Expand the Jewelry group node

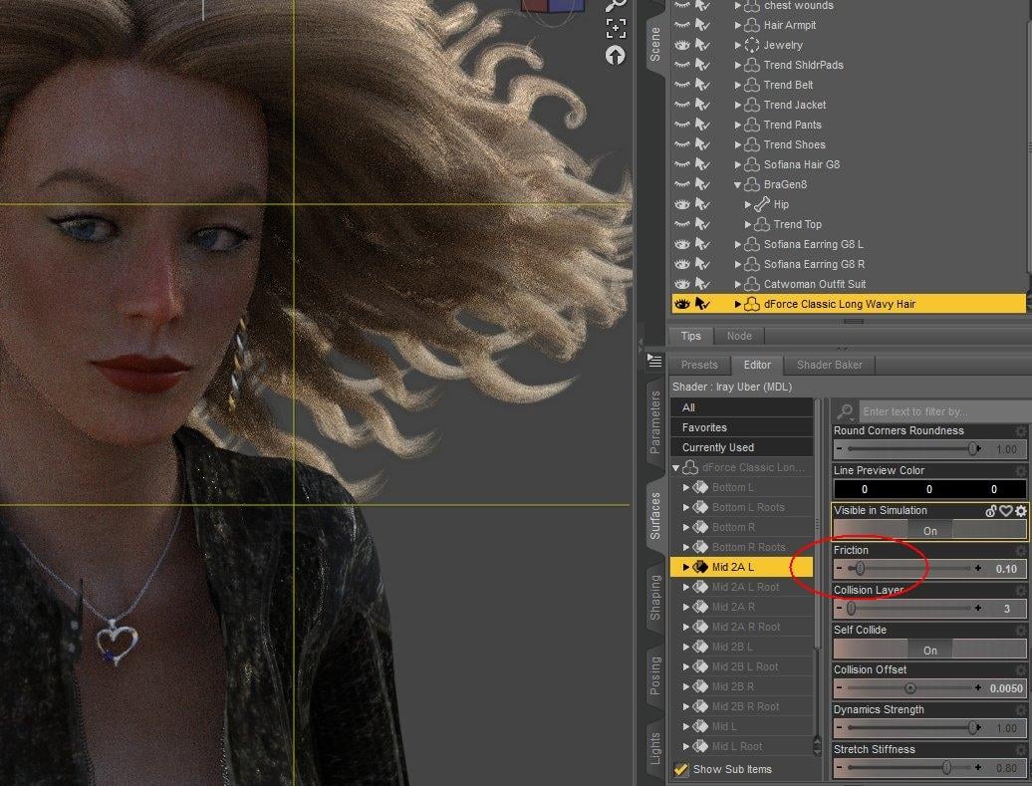coord(738,46)
